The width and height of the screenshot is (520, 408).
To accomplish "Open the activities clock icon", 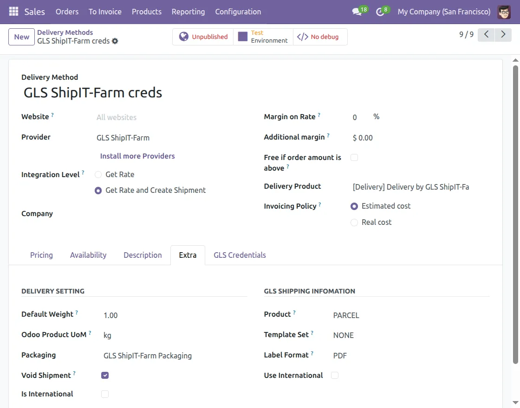I will 380,12.
